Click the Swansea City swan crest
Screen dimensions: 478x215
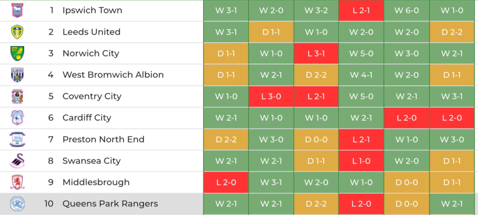tap(18, 161)
